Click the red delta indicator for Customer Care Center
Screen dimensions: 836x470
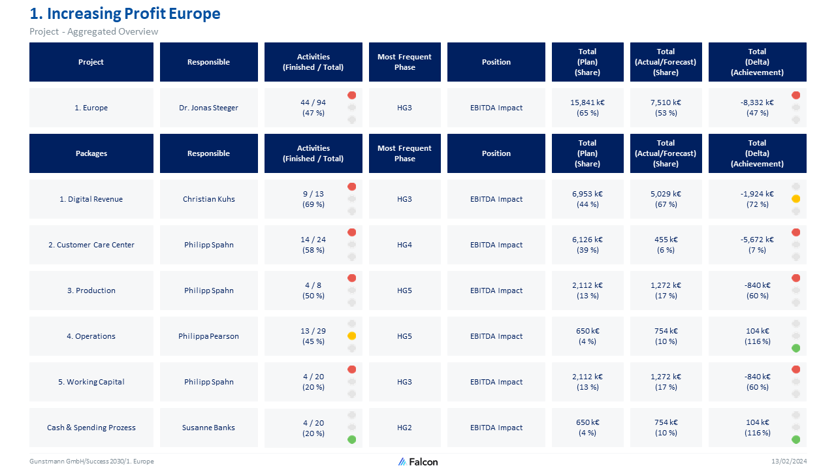(796, 232)
